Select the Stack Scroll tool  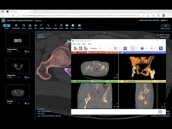pos(16,27)
